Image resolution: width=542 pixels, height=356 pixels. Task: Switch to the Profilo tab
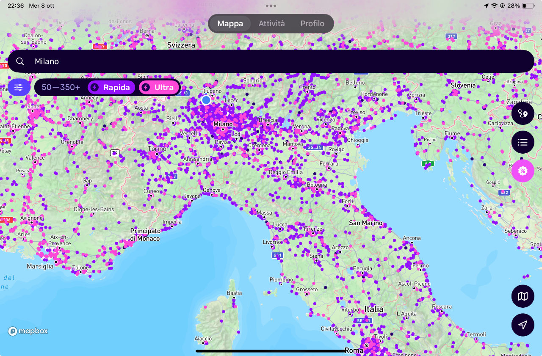point(312,24)
